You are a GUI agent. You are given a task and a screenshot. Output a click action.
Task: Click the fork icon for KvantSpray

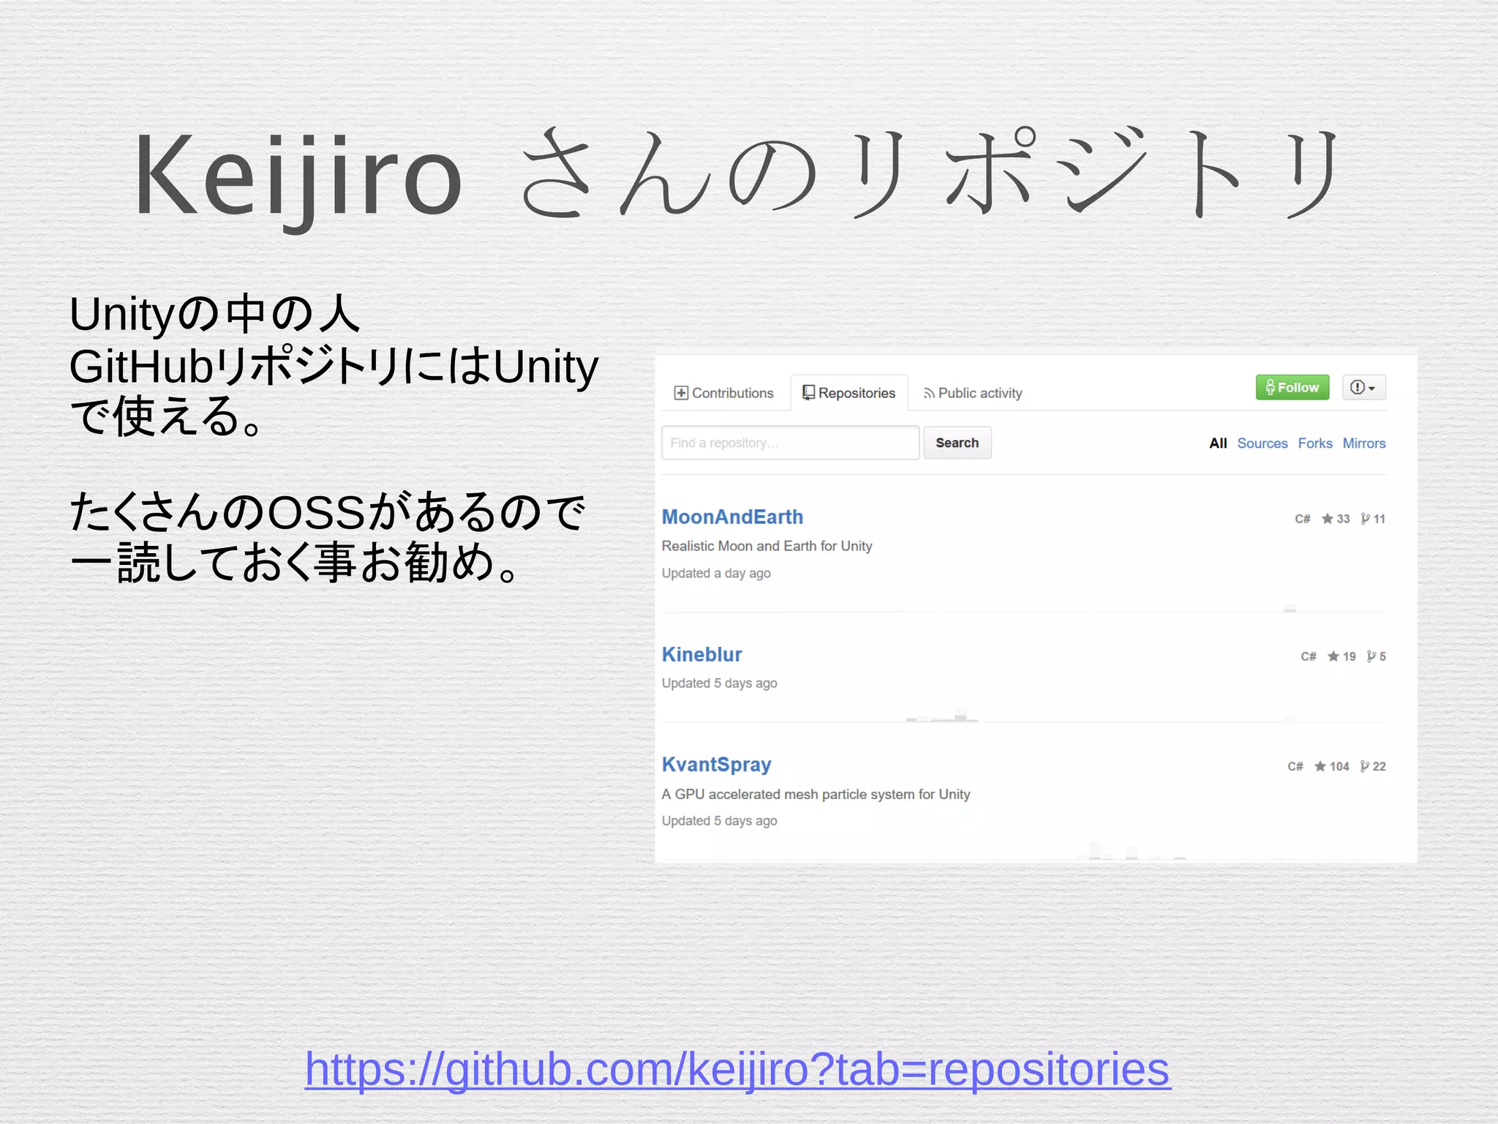[x=1364, y=766]
